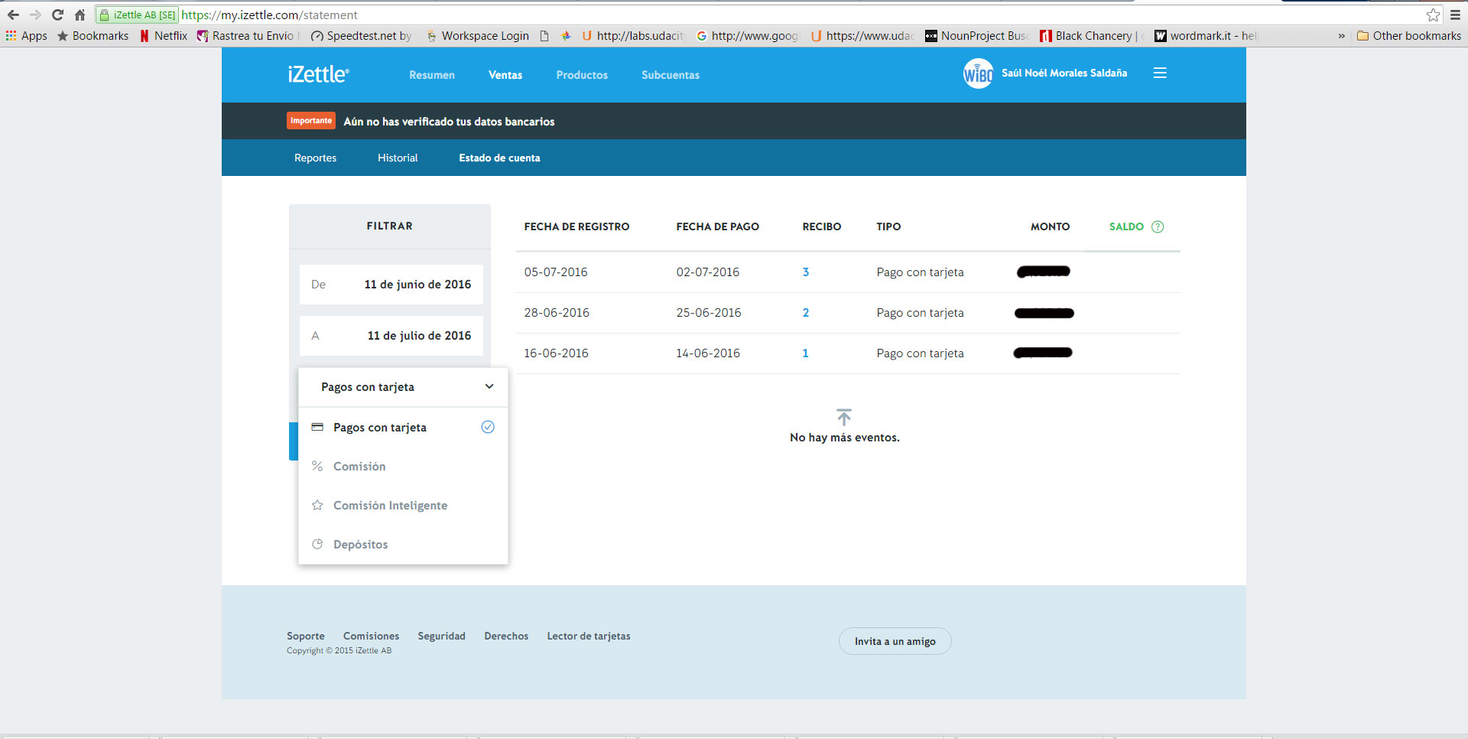Open the Productos menu item
Image resolution: width=1468 pixels, height=739 pixels.
(x=582, y=75)
